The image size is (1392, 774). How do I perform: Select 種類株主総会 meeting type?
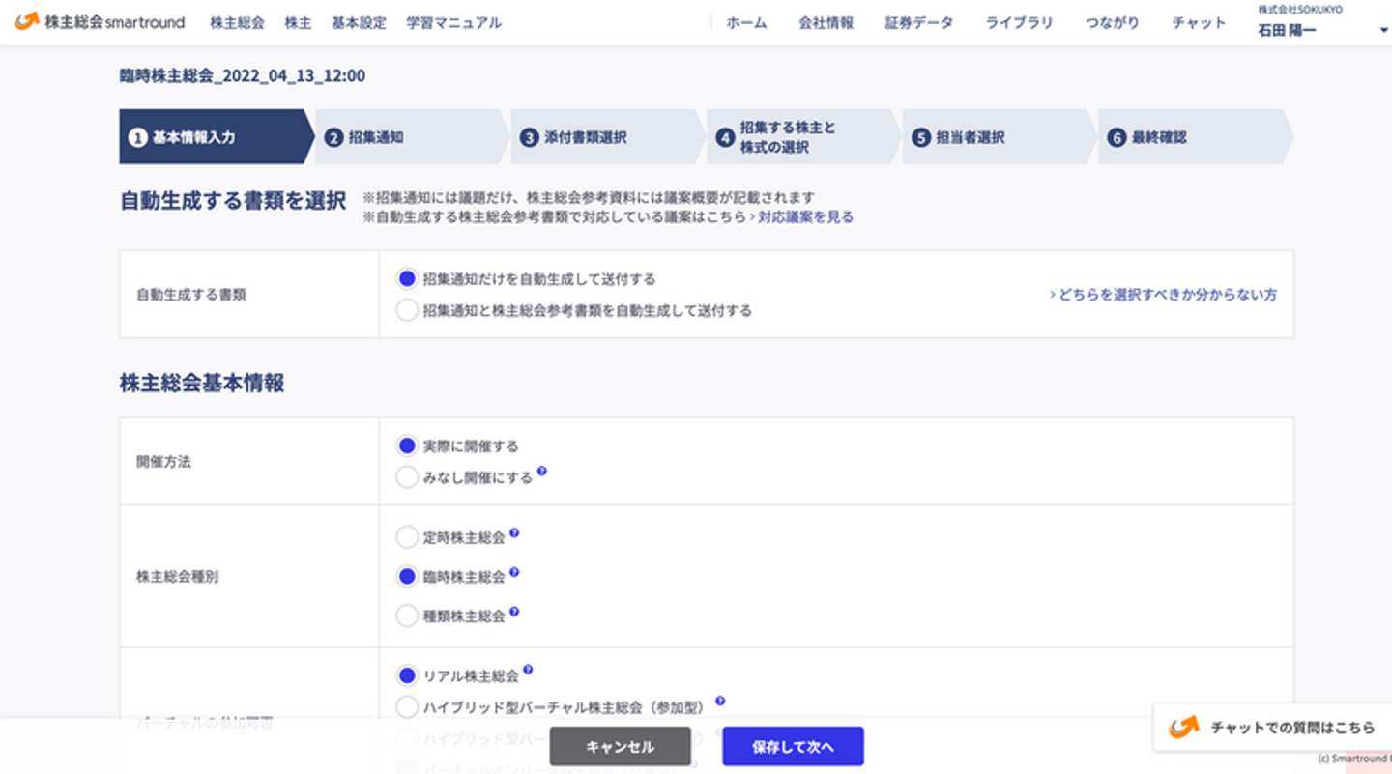tap(407, 616)
